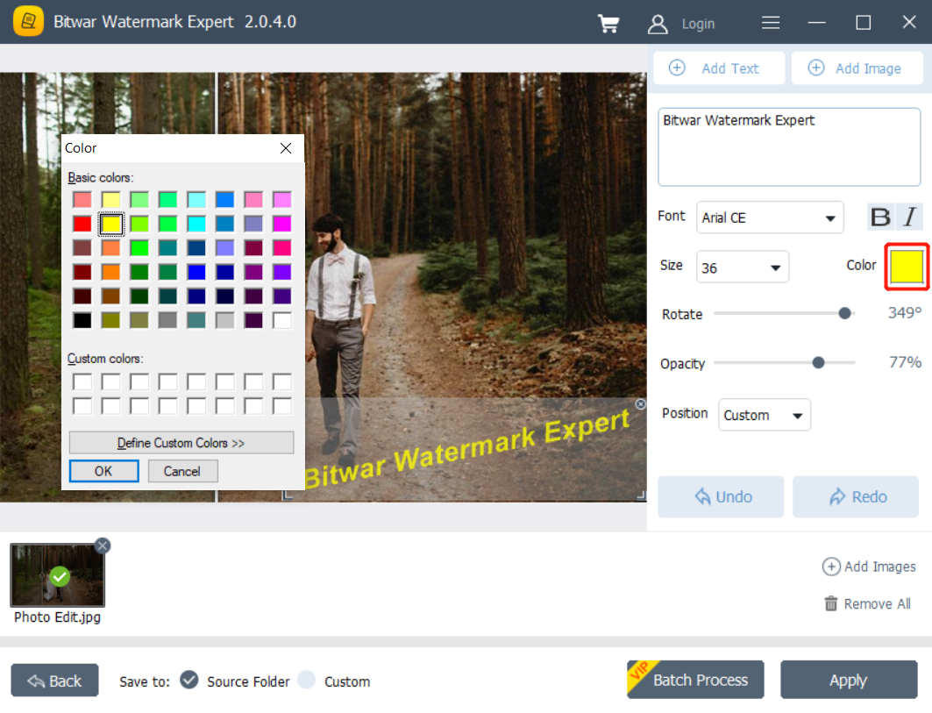The image size is (932, 713).
Task: Click the Remove All label
Action: (878, 603)
